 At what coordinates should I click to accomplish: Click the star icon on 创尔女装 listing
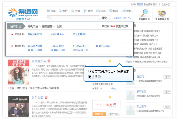pos(110,97)
